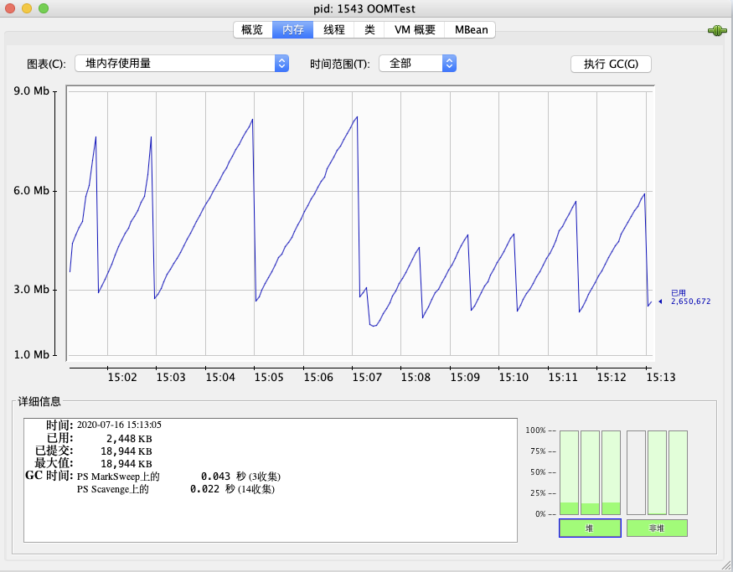
Task: Click the 3.0 Mb axis label
Action: coord(31,289)
